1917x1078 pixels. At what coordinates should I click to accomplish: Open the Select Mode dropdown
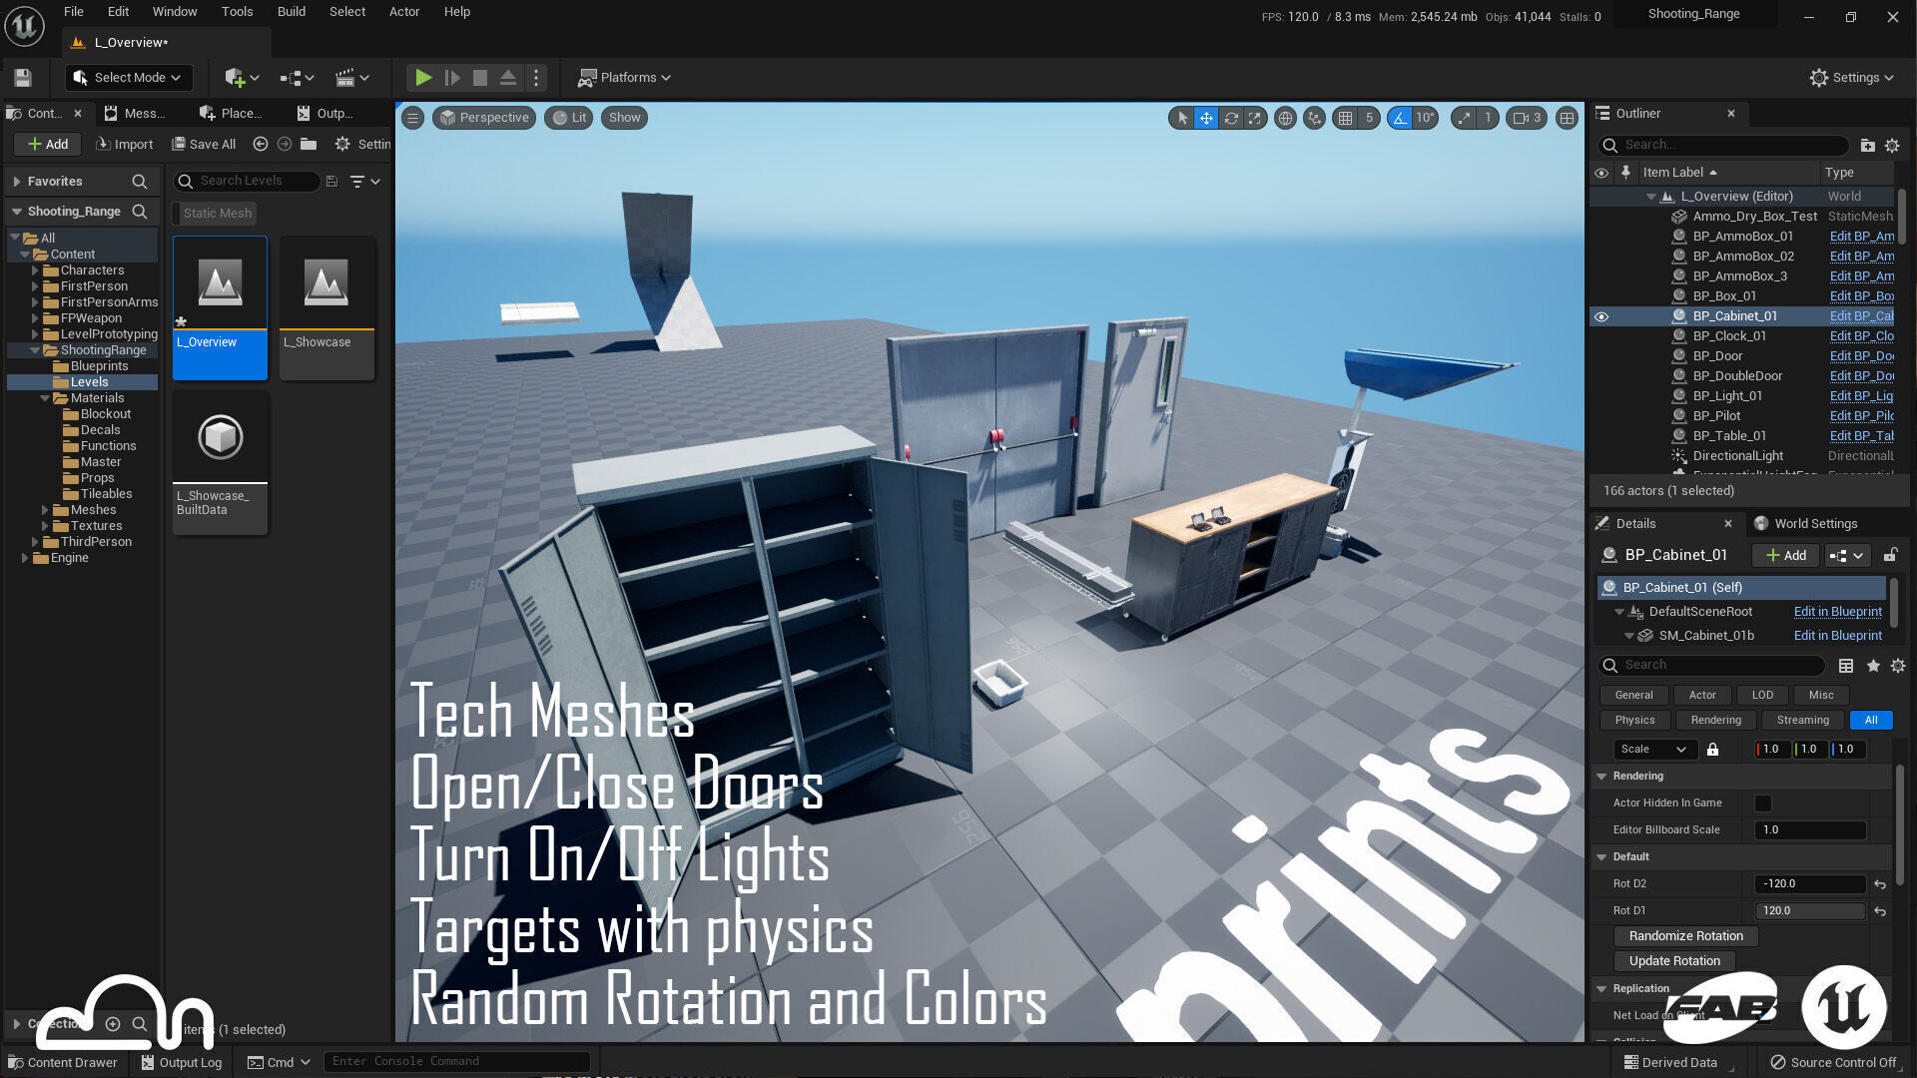point(128,78)
